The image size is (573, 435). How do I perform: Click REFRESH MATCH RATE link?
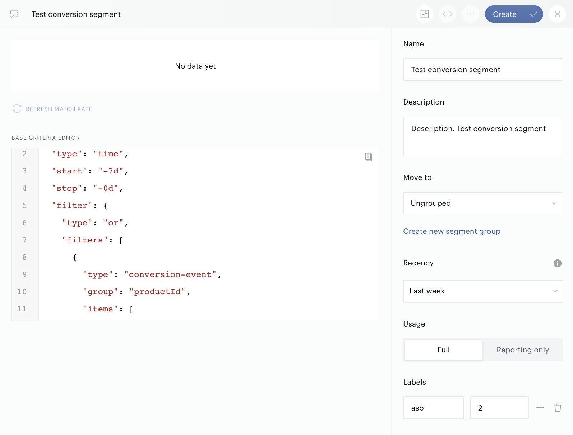[x=59, y=109]
